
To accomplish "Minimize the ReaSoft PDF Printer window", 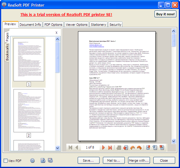I will point(161,5).
